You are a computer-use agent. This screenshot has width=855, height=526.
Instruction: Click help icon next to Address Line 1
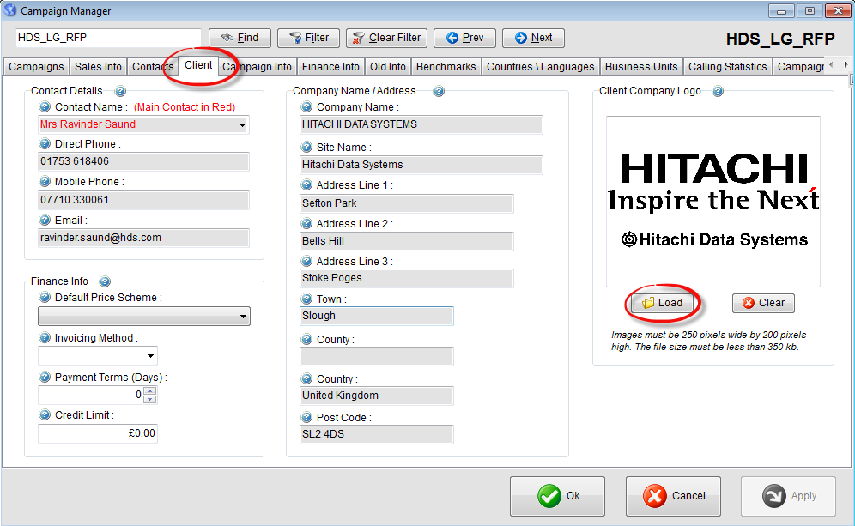point(307,185)
